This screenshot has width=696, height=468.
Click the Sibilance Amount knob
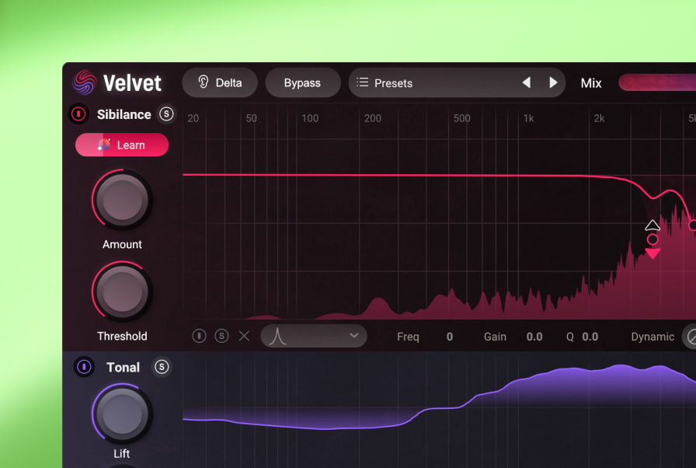coord(123,200)
